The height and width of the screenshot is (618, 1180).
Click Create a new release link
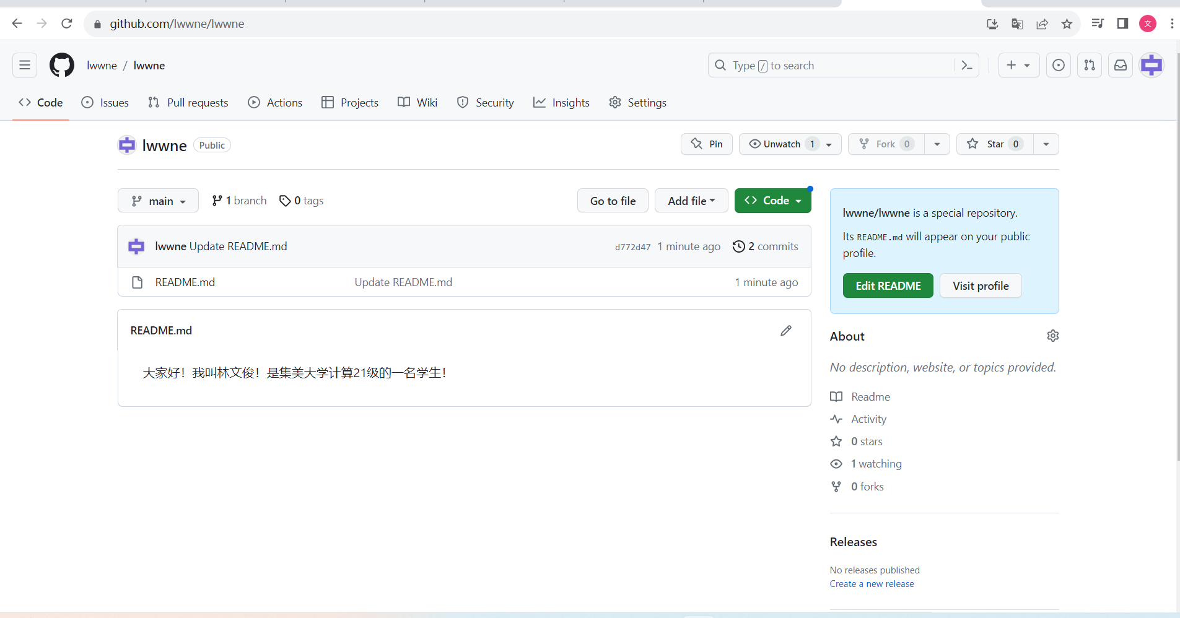click(x=872, y=584)
